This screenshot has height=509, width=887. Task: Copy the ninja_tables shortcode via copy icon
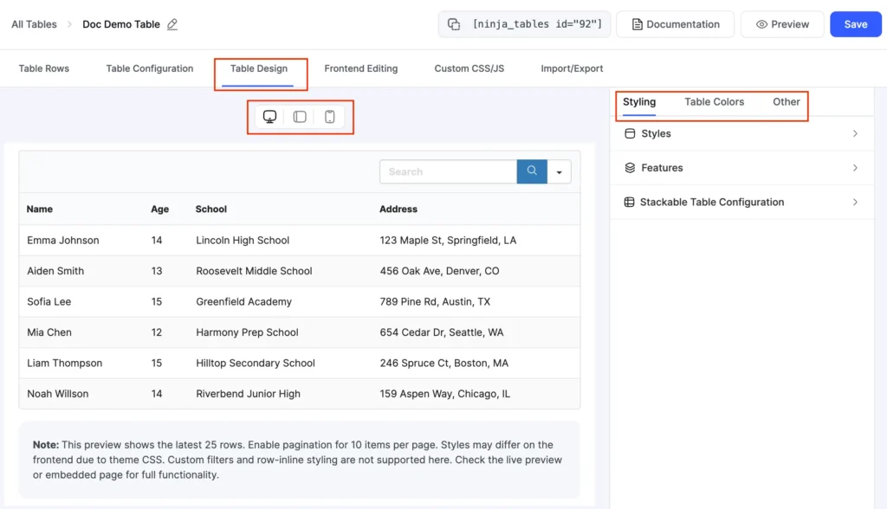point(454,24)
